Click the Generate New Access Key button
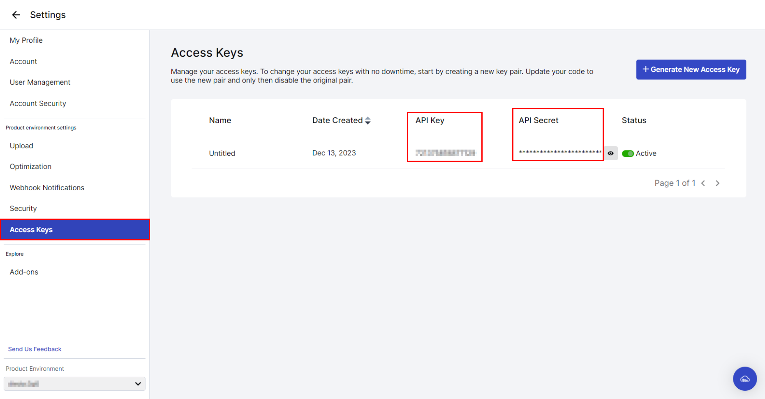The height and width of the screenshot is (399, 765). (691, 69)
